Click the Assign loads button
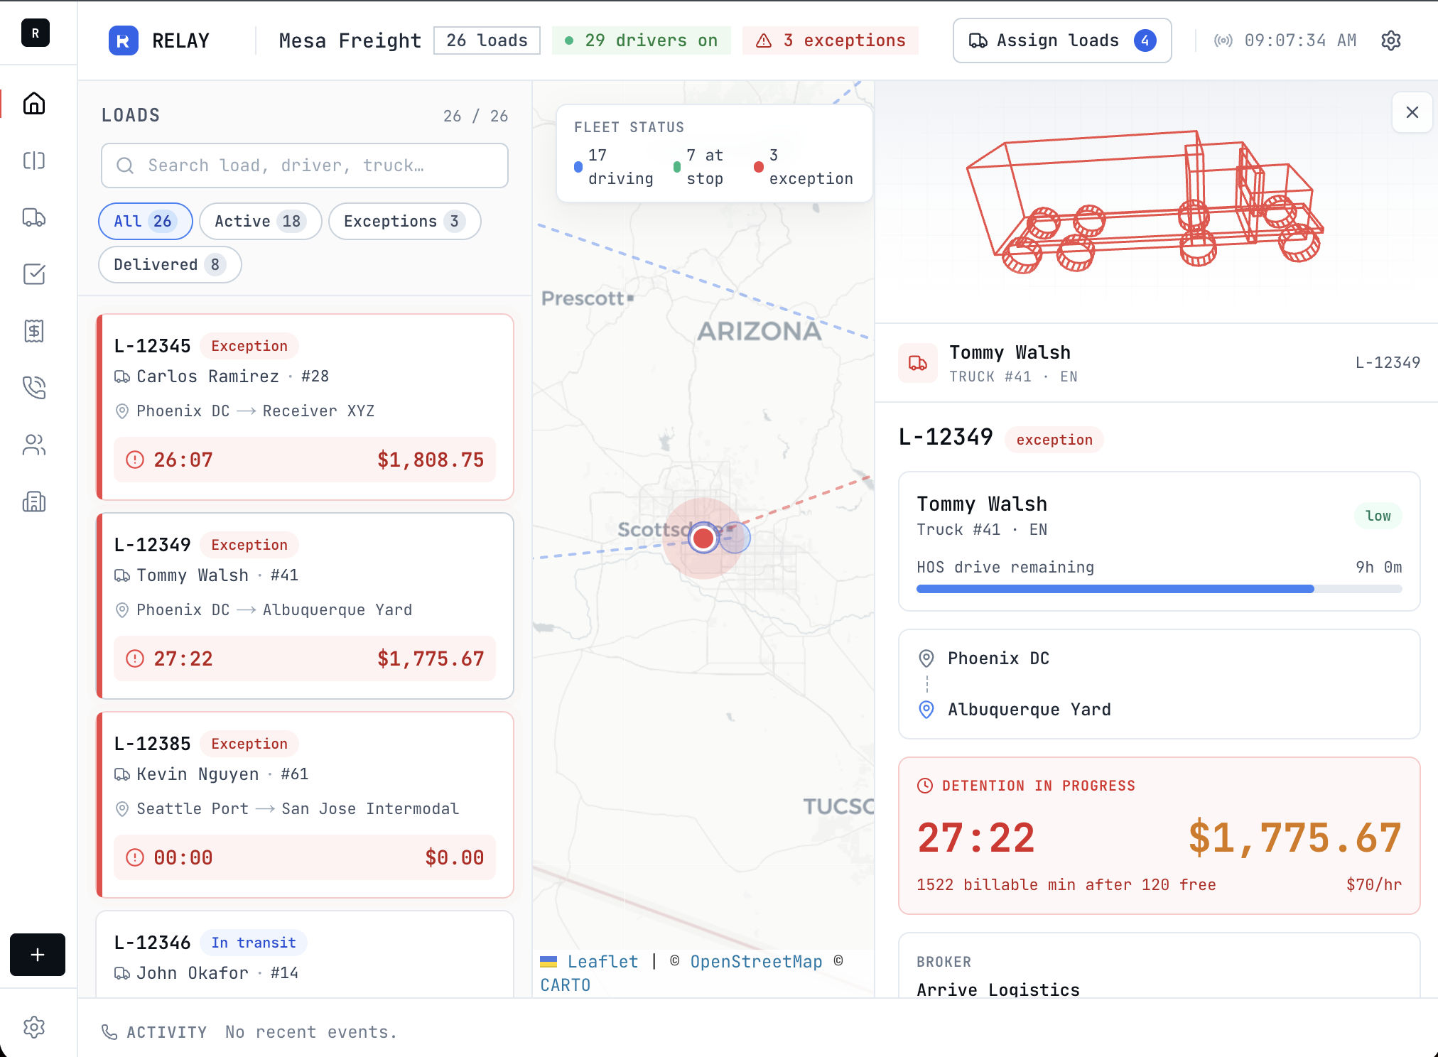Screen dimensions: 1438x1057 pyautogui.click(x=1061, y=40)
